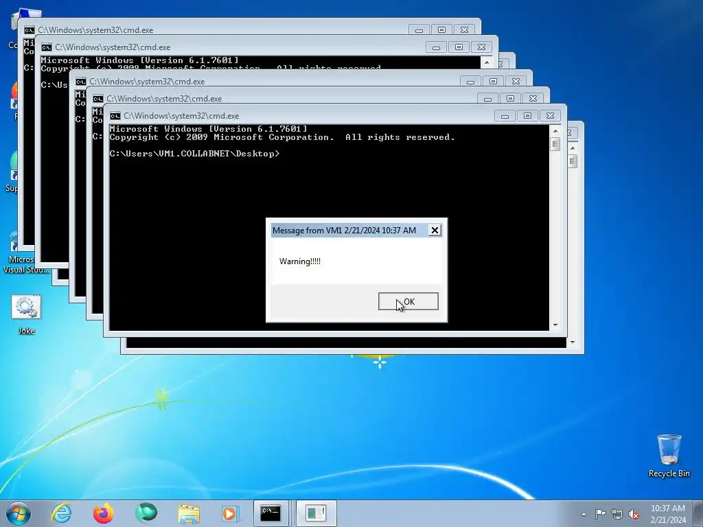703x527 pixels.
Task: Click scroll up arrow in front cmd window
Action: pos(555,131)
